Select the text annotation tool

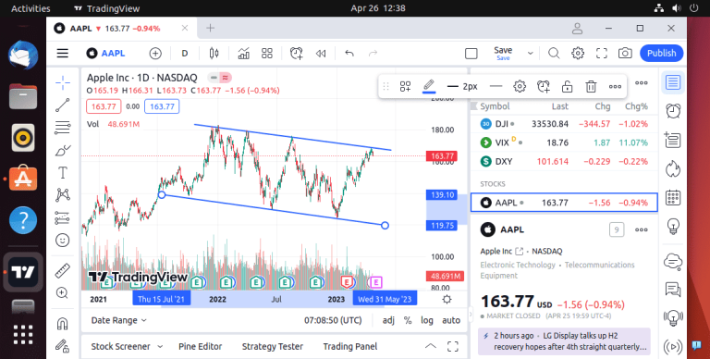point(63,173)
